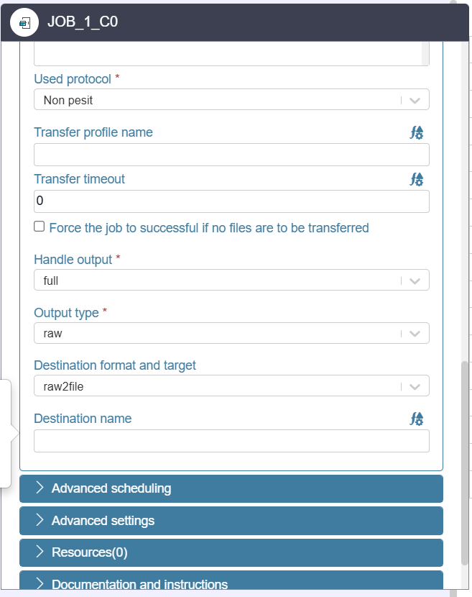472x597 pixels.
Task: Click the Handle output label
Action: 73,260
